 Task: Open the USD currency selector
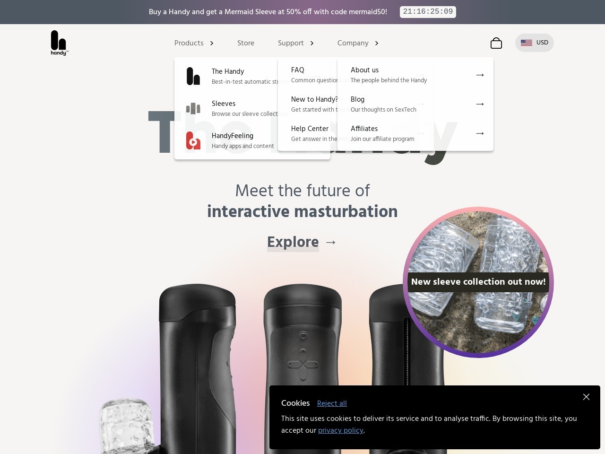[542, 43]
